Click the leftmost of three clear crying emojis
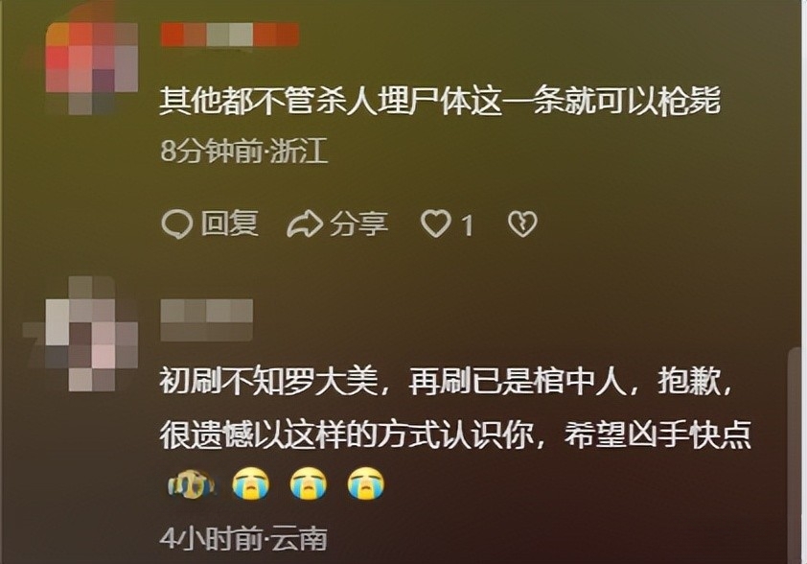The width and height of the screenshot is (807, 564). pyautogui.click(x=251, y=484)
